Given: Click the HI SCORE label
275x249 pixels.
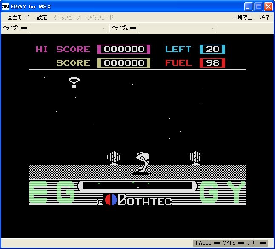Looking at the screenshot, I should (x=63, y=49).
